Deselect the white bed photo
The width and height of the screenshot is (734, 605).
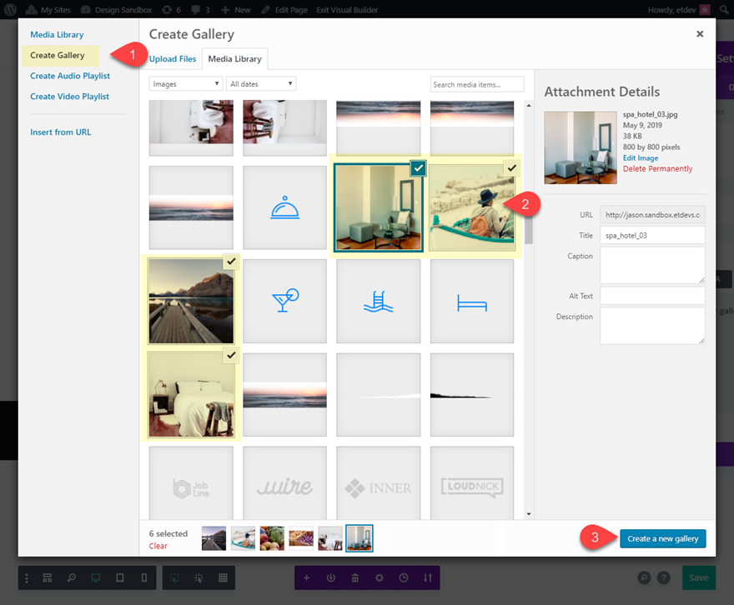231,356
